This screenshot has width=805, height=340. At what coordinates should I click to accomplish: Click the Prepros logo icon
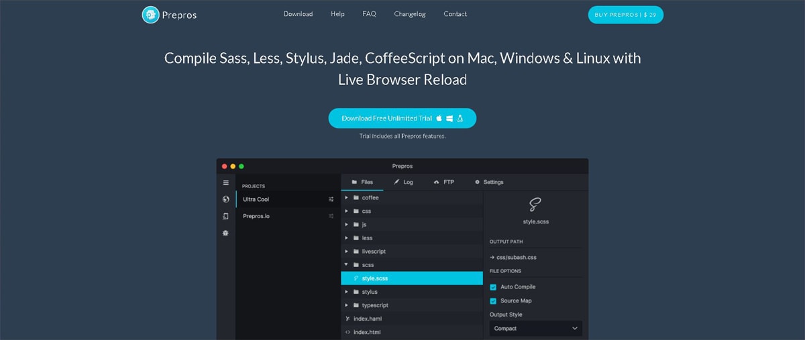coord(151,15)
